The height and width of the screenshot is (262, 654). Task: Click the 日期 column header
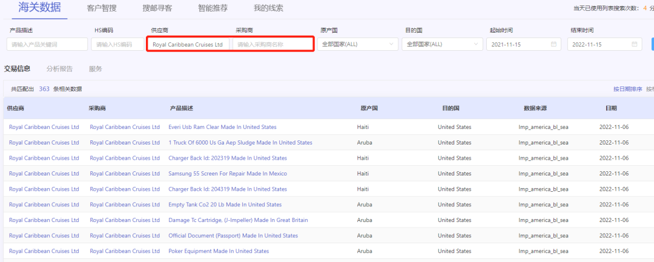tap(611, 108)
